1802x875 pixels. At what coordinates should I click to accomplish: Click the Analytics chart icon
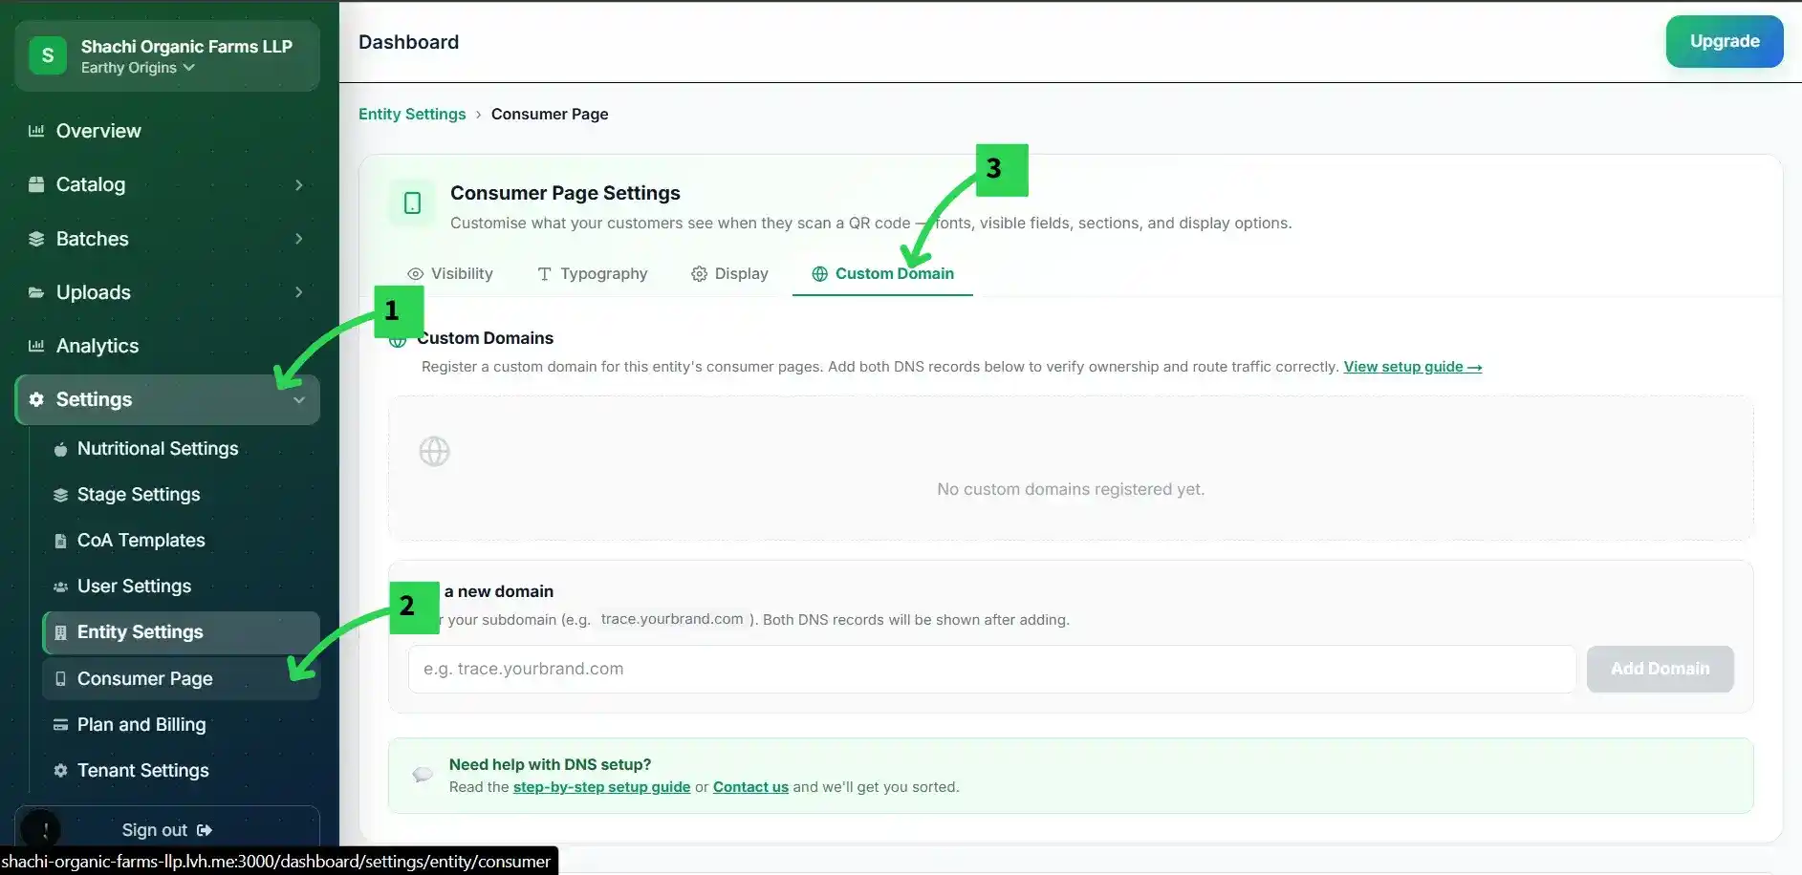[x=36, y=346]
